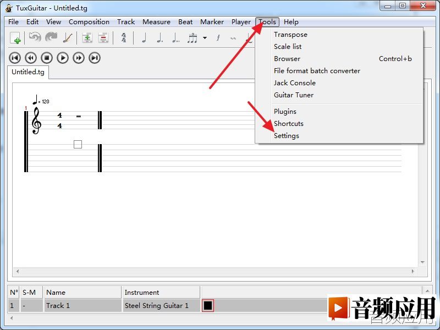Screen dimensions: 440x330
Task: Open Settings from the Tools menu
Action: pyautogui.click(x=339, y=135)
